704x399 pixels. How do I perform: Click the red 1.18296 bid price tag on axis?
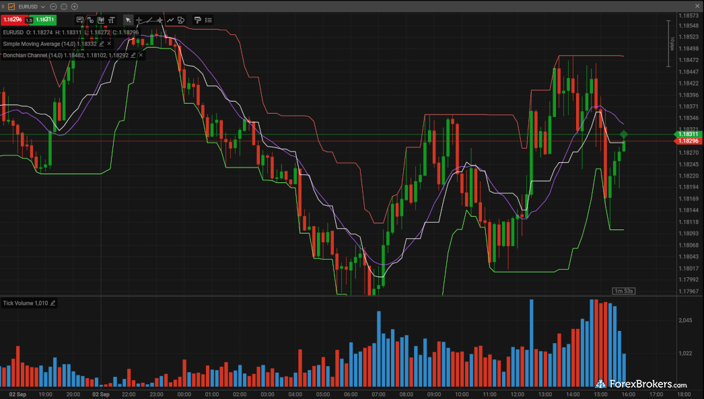point(689,141)
